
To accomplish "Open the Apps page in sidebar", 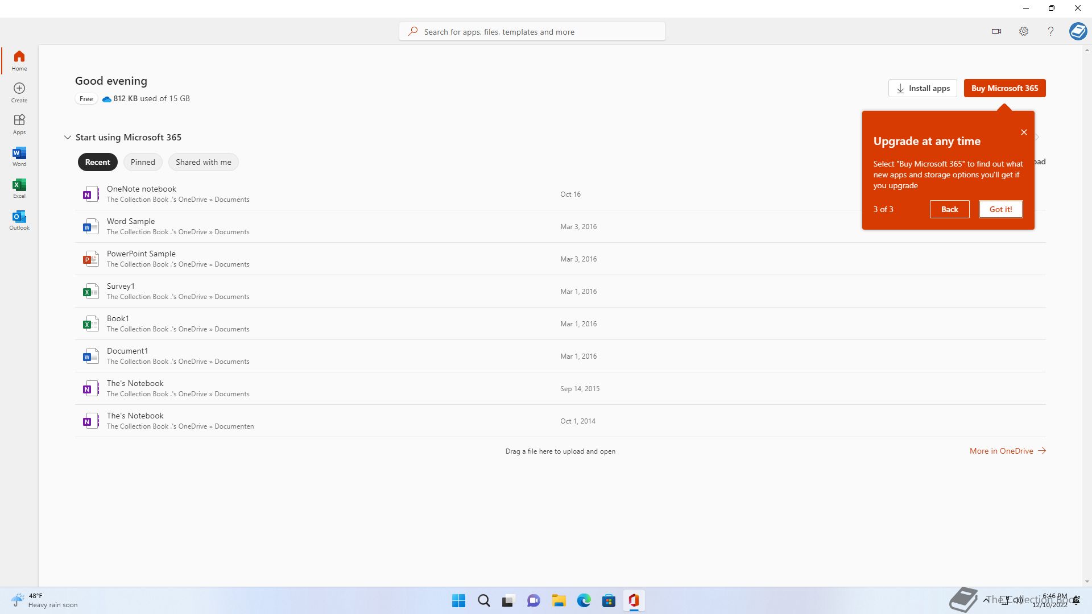I will click(x=19, y=124).
